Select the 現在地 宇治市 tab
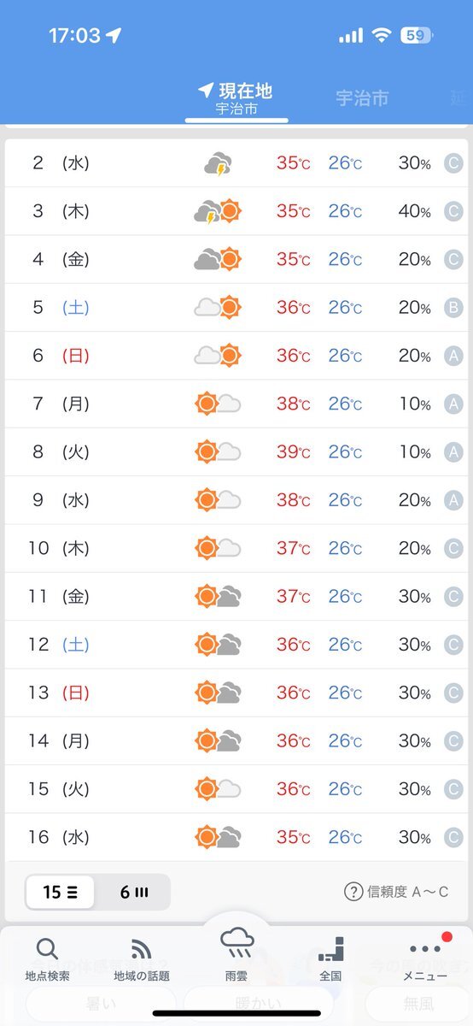Image resolution: width=473 pixels, height=1026 pixels. [x=236, y=100]
